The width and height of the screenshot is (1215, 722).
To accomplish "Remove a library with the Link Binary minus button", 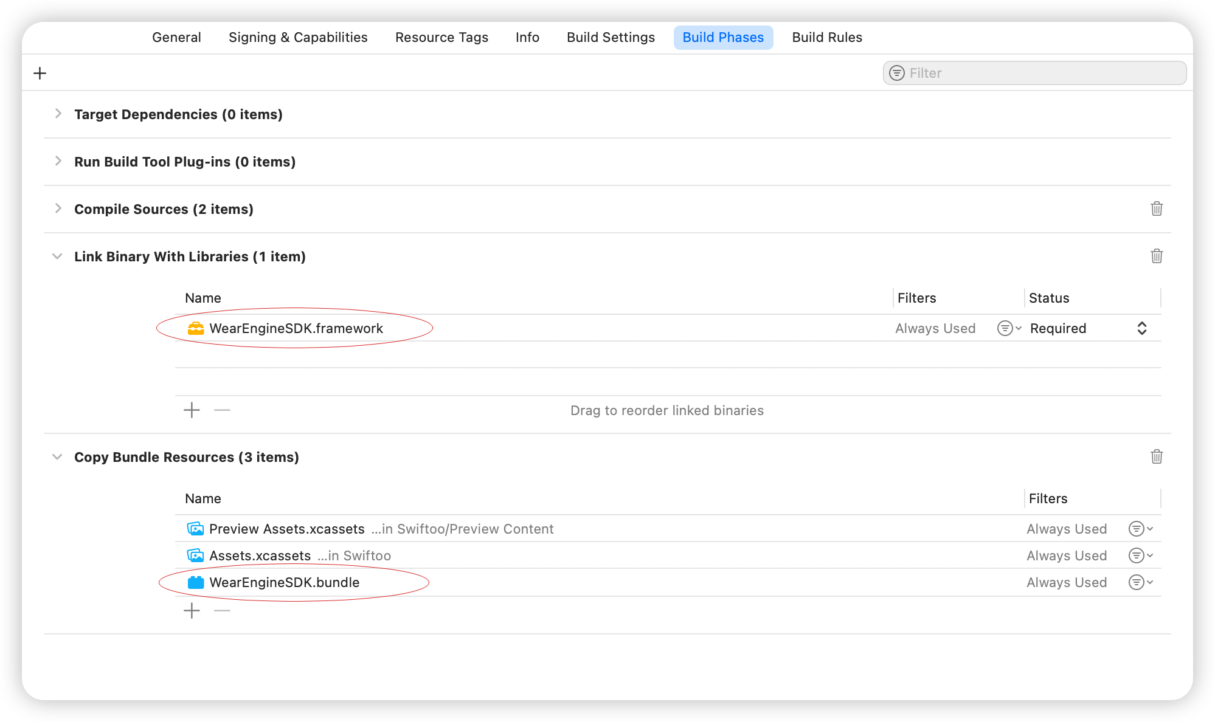I will pos(222,410).
